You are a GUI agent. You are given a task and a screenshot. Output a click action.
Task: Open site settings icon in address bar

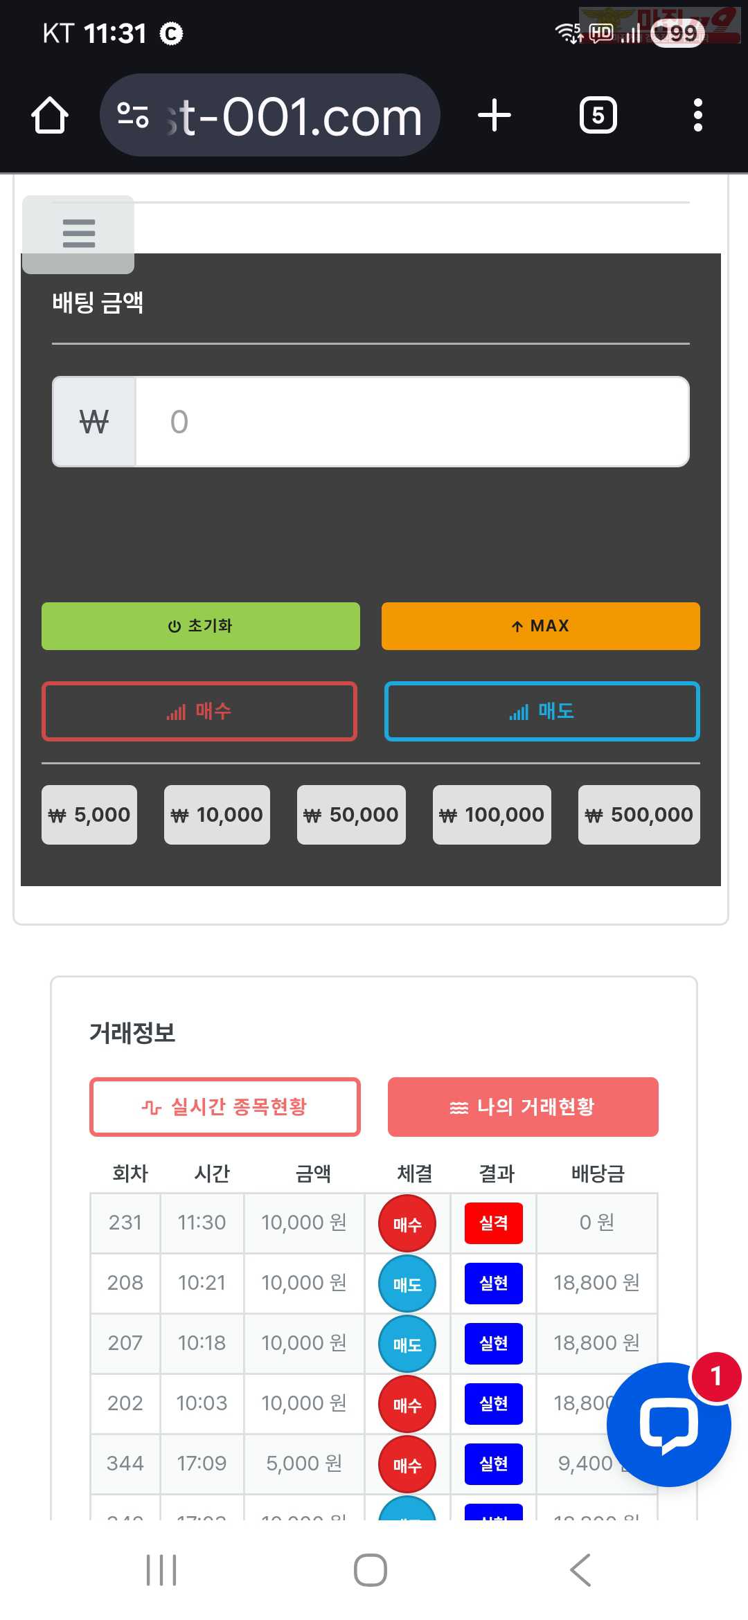click(133, 115)
